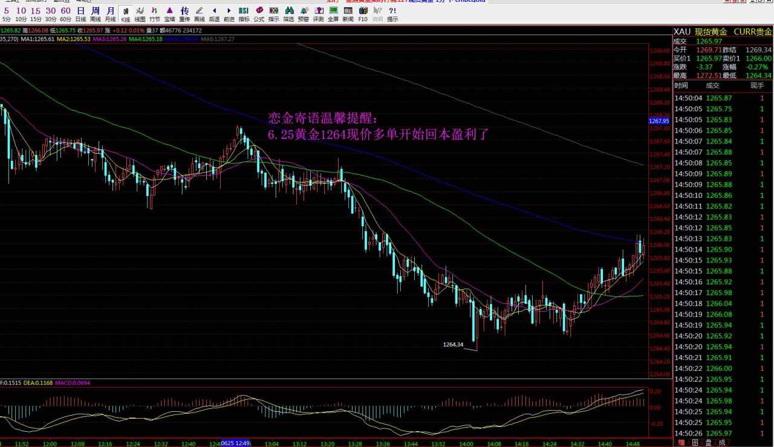Switch to the 30分 period chart
Screen dimensions: 774x447
tap(51, 14)
